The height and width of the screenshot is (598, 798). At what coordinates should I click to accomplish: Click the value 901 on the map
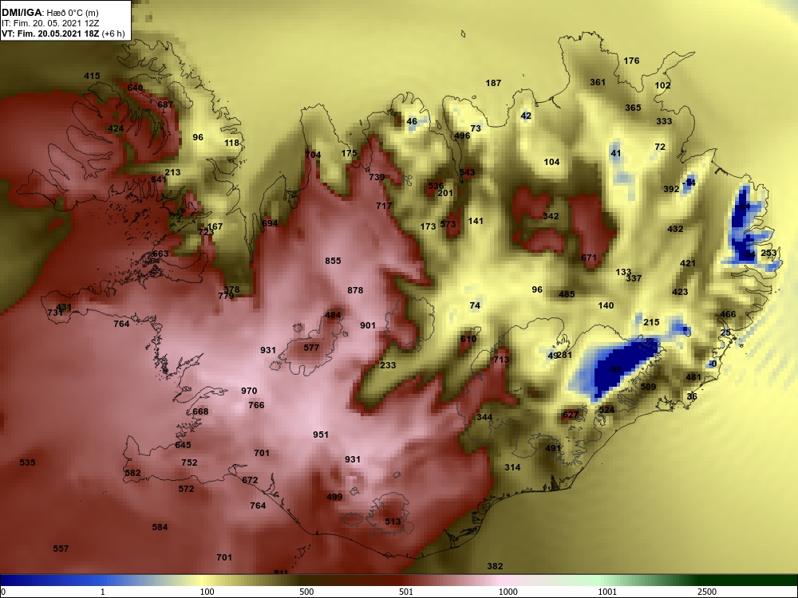pyautogui.click(x=368, y=325)
